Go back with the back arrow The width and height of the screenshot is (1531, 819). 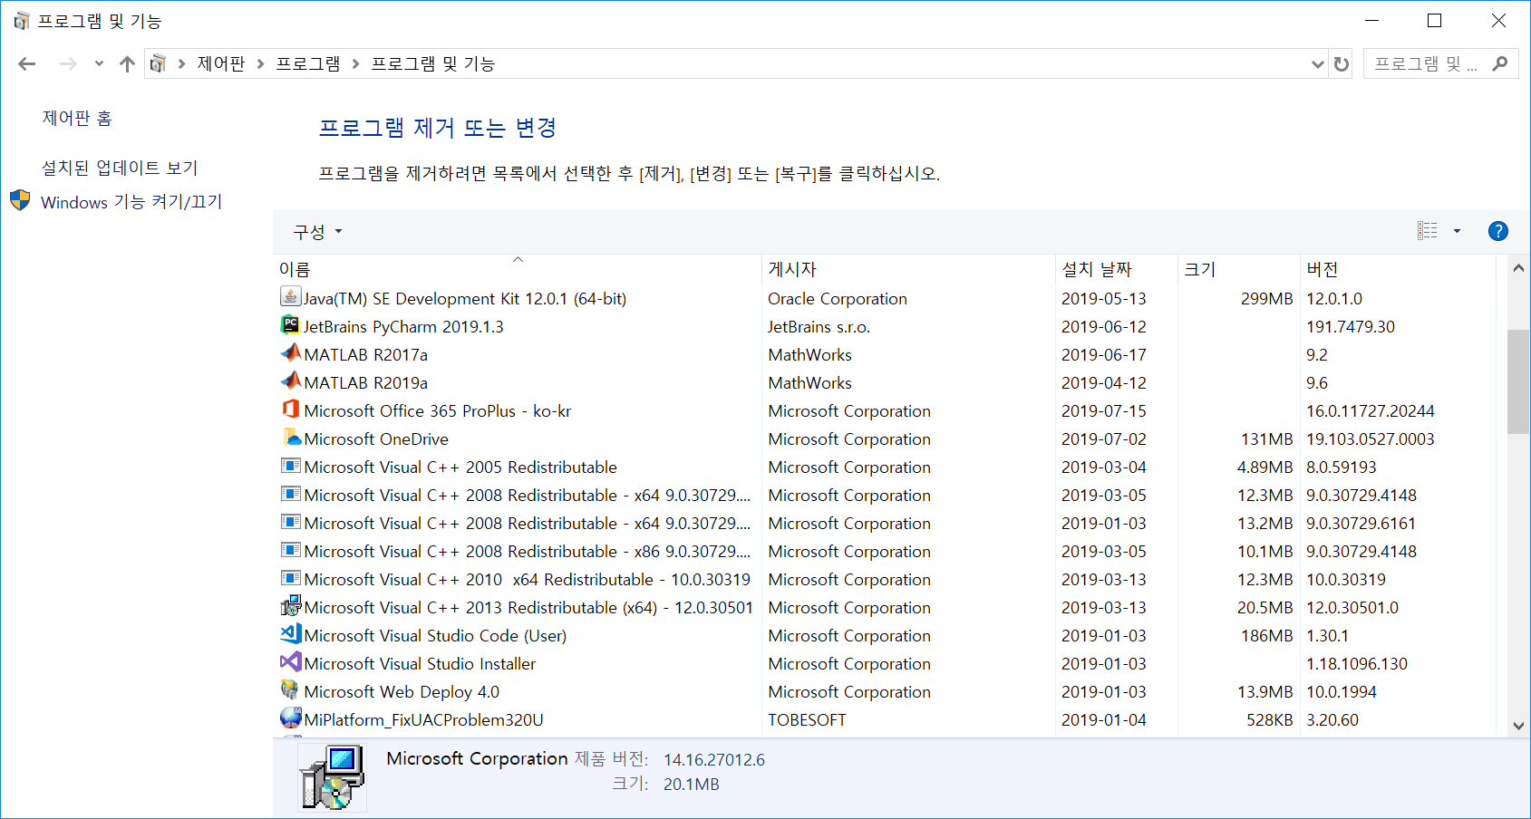pyautogui.click(x=27, y=63)
